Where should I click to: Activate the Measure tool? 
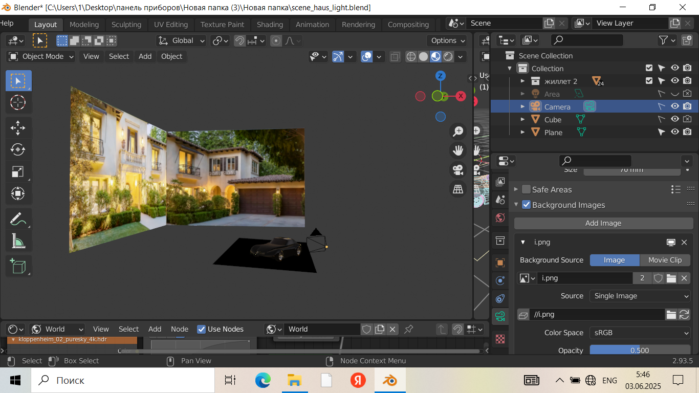[x=18, y=241]
